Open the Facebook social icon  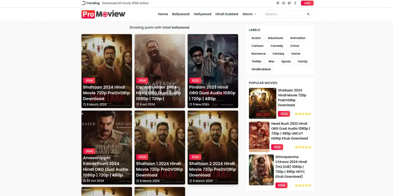tap(295, 3)
